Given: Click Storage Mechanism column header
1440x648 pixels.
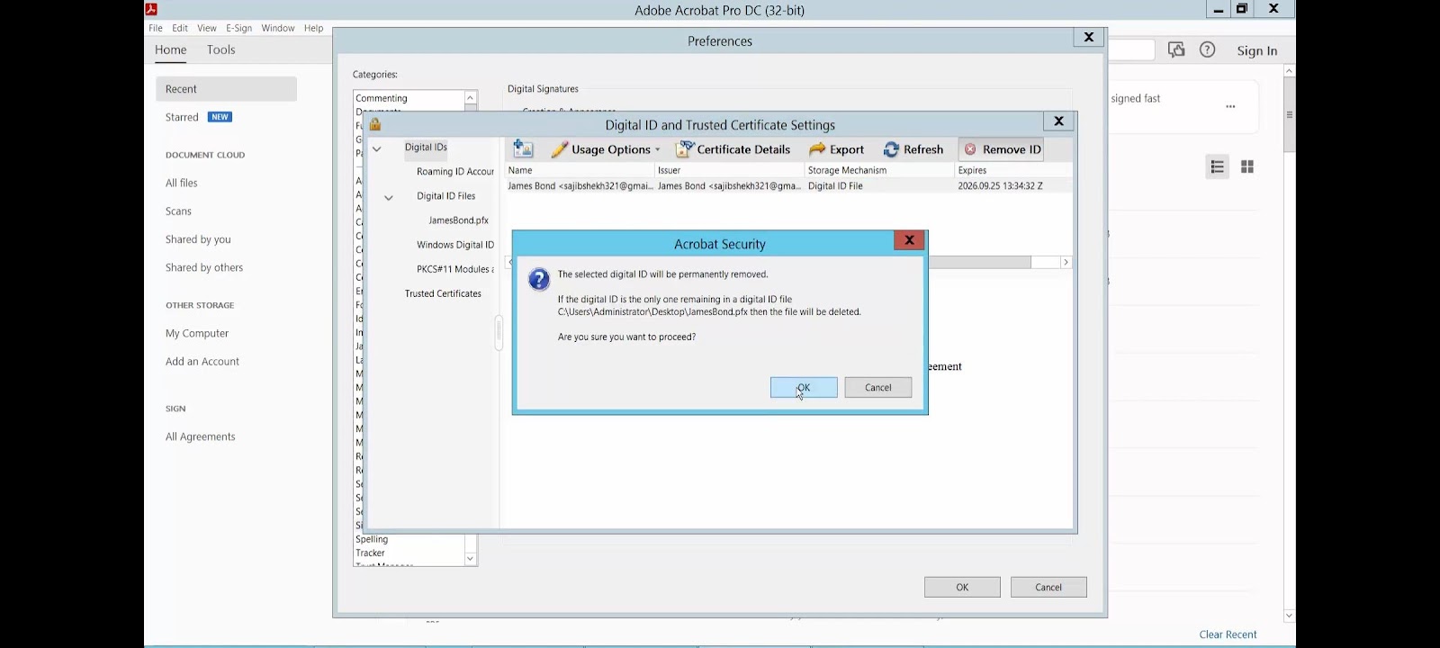Looking at the screenshot, I should pos(879,170).
